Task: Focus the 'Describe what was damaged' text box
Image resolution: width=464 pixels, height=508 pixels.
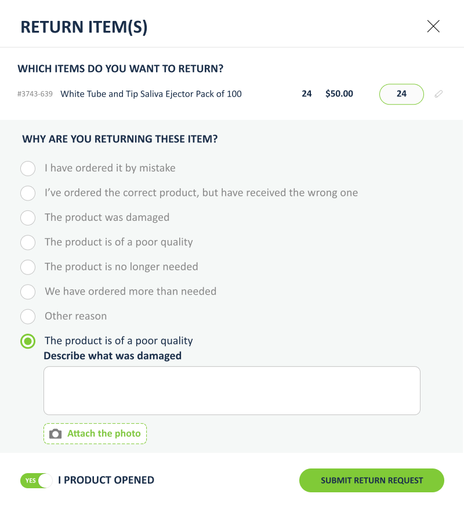Action: click(x=232, y=391)
